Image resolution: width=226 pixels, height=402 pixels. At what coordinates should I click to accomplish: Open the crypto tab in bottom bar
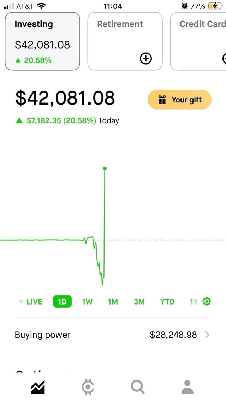(88, 387)
